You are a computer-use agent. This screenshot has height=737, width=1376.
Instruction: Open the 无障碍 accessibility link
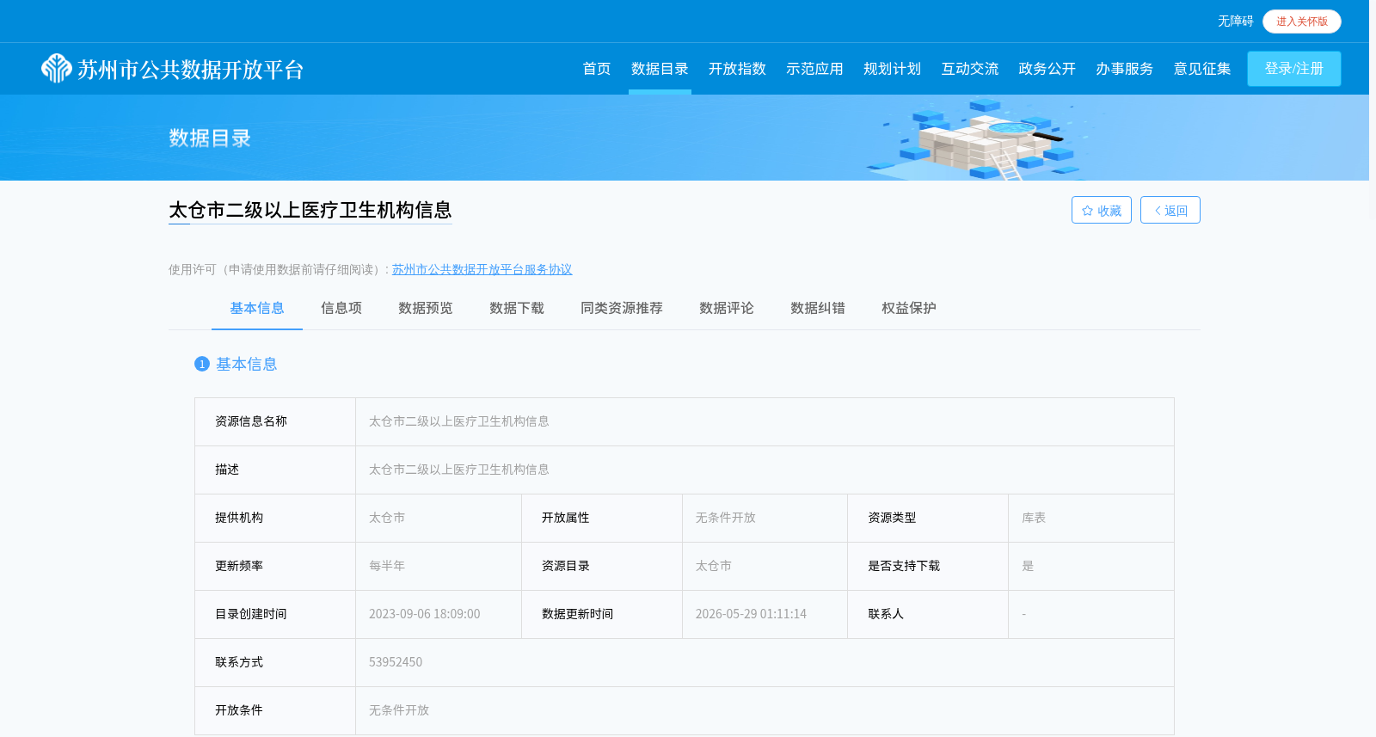tap(1235, 21)
